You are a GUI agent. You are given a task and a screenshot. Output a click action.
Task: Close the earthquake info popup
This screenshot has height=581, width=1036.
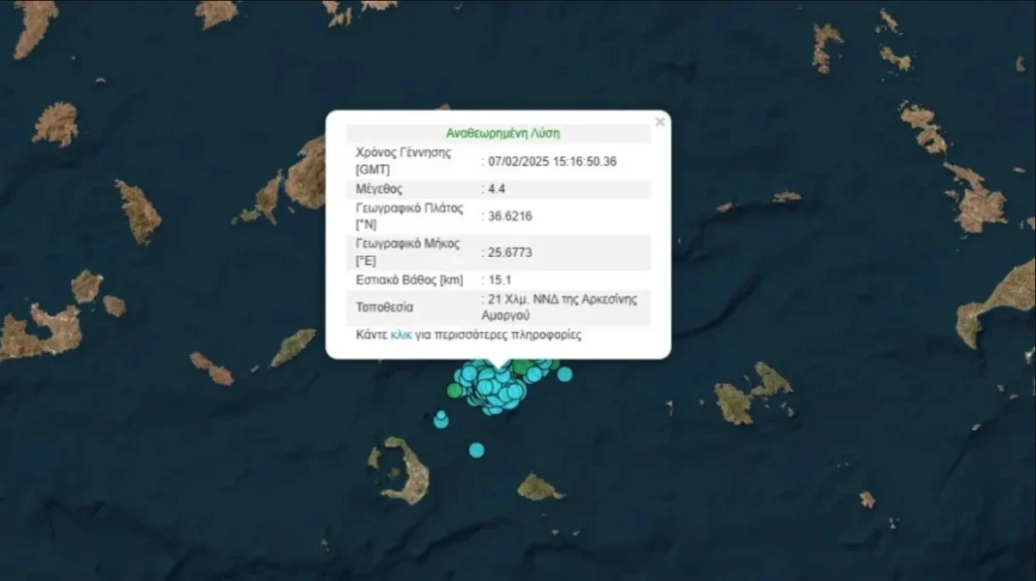[x=660, y=122]
